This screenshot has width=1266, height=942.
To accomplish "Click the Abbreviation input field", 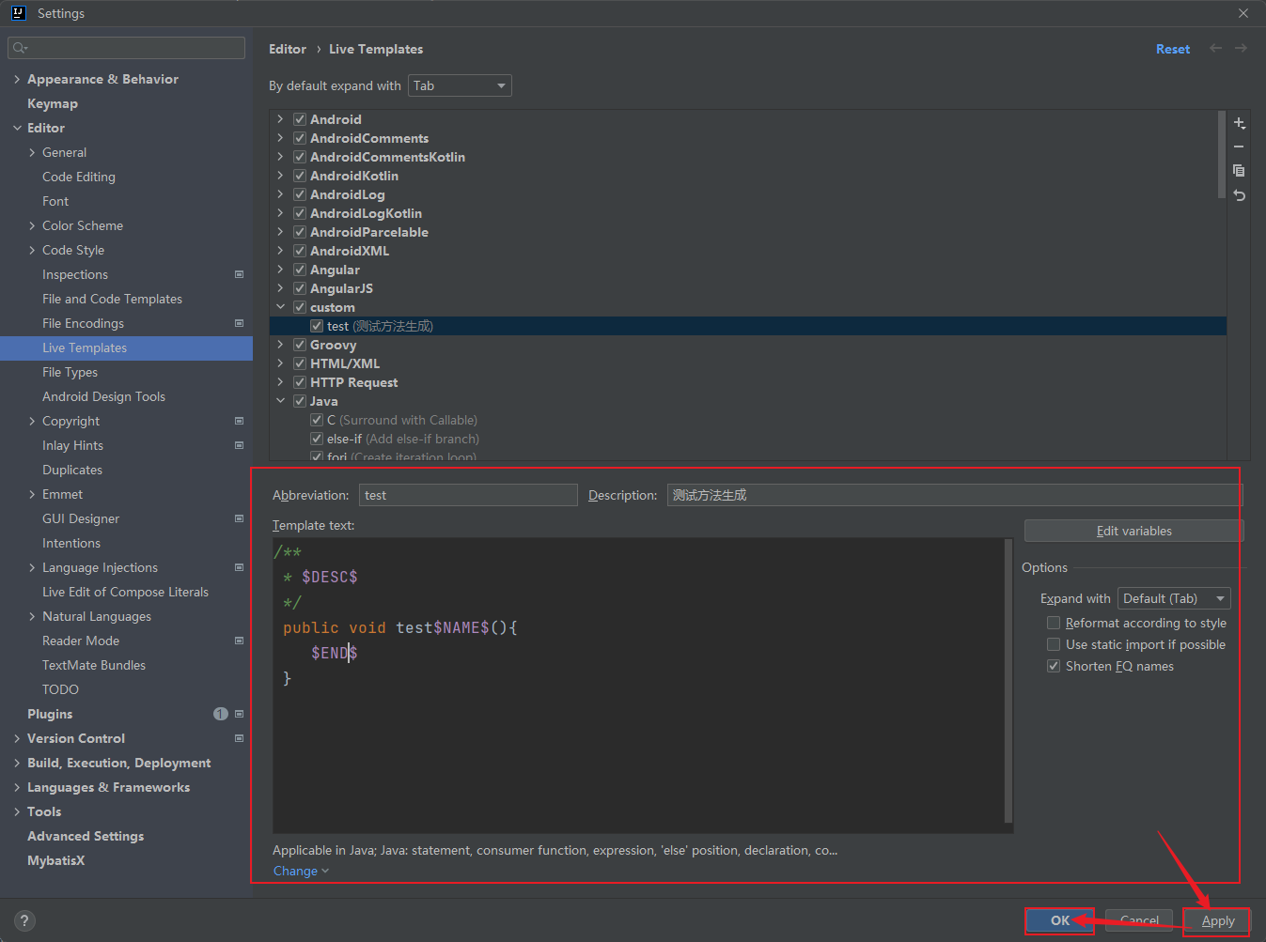I will point(468,495).
